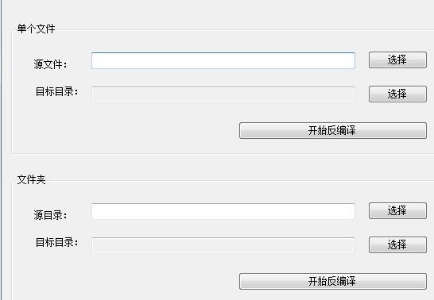Screen dimensions: 434x300
Task: Click the divider line between both groups
Action: coord(223,153)
